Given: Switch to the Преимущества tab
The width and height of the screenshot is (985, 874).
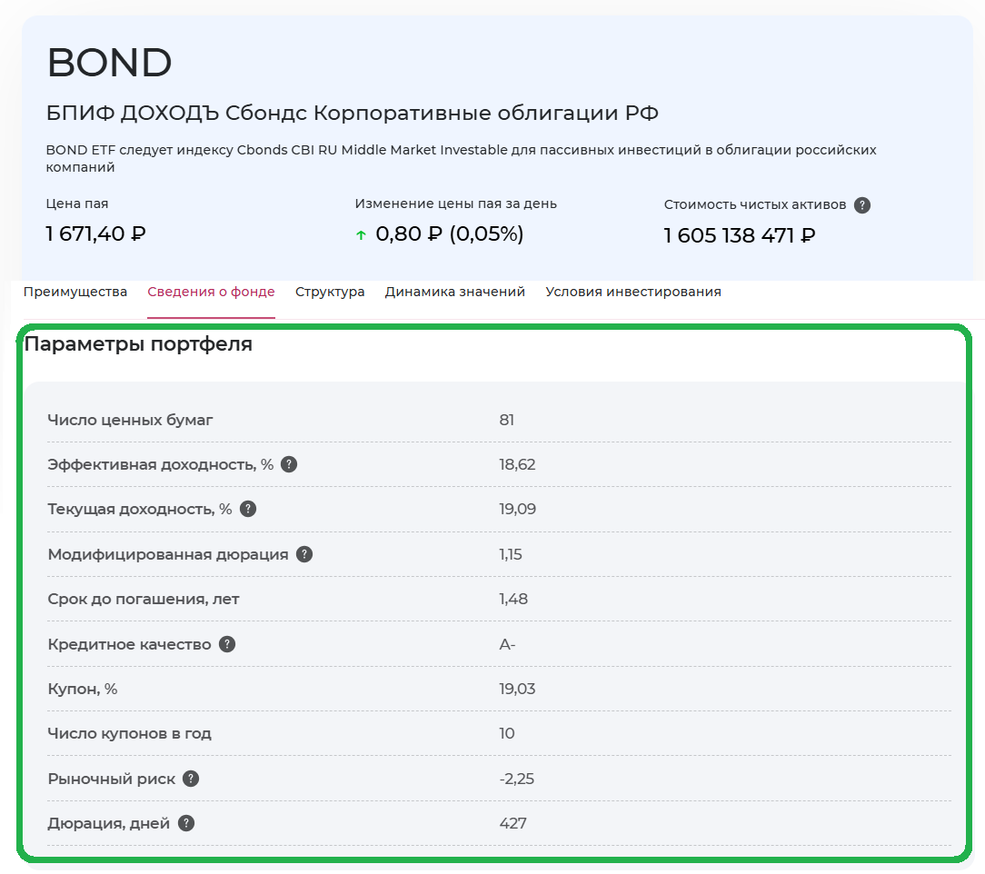Looking at the screenshot, I should tap(75, 292).
